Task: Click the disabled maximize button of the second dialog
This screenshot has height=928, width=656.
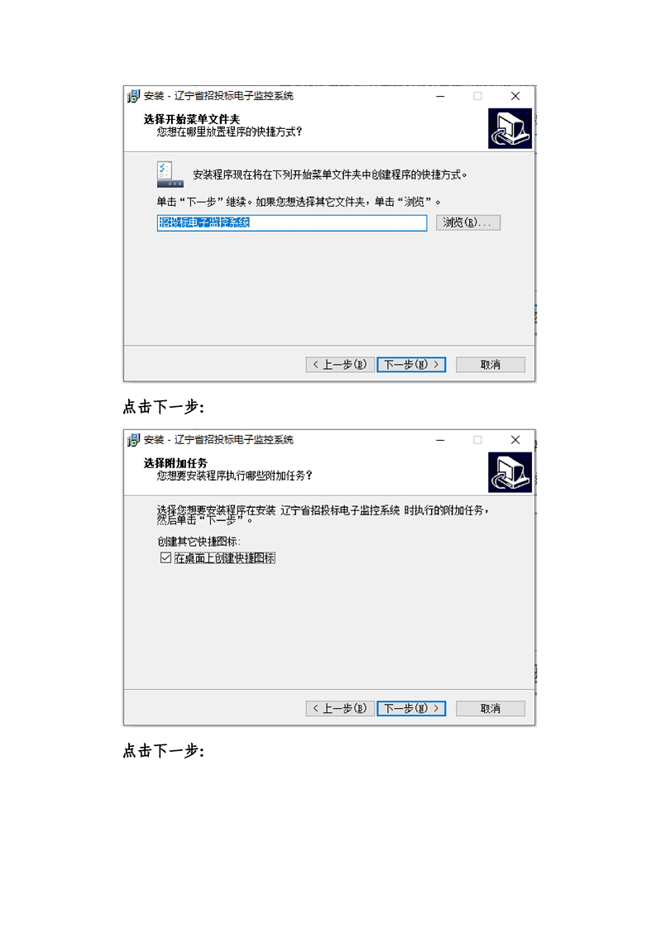Action: click(477, 440)
